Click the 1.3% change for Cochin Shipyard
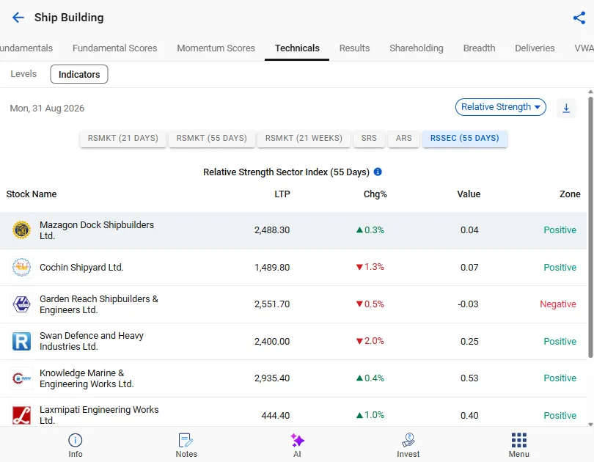Screen dimensions: 594x462 [370, 267]
